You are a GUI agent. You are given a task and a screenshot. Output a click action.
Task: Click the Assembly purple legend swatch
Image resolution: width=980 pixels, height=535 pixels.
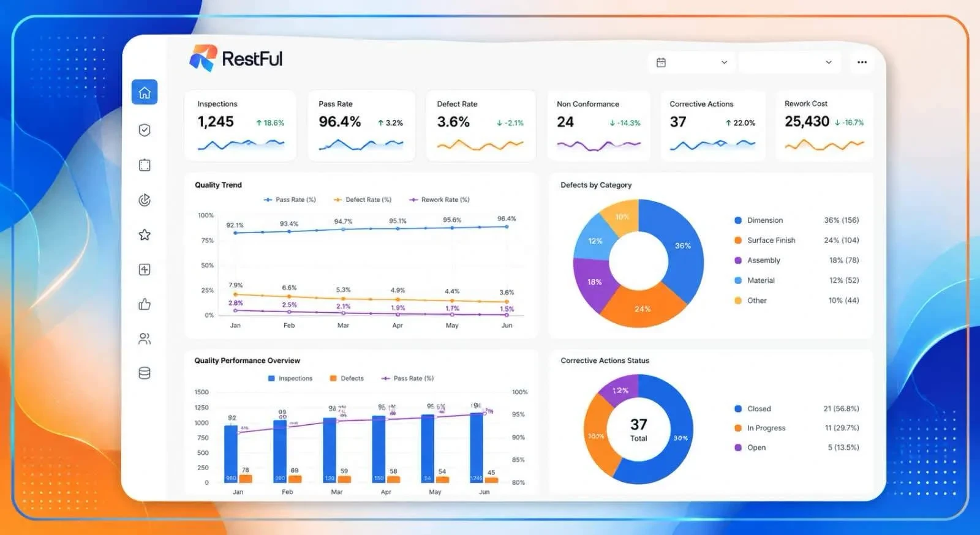coord(738,260)
